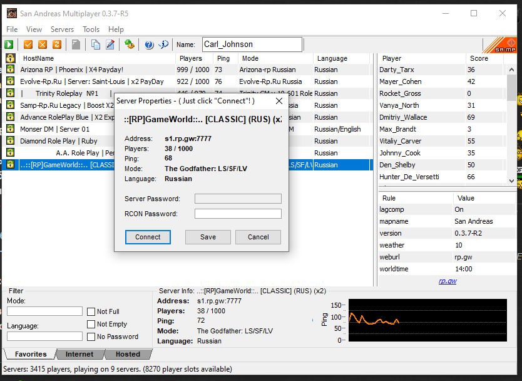Click lock icon of selected GameWorld row
The image size is (522, 381).
point(10,164)
